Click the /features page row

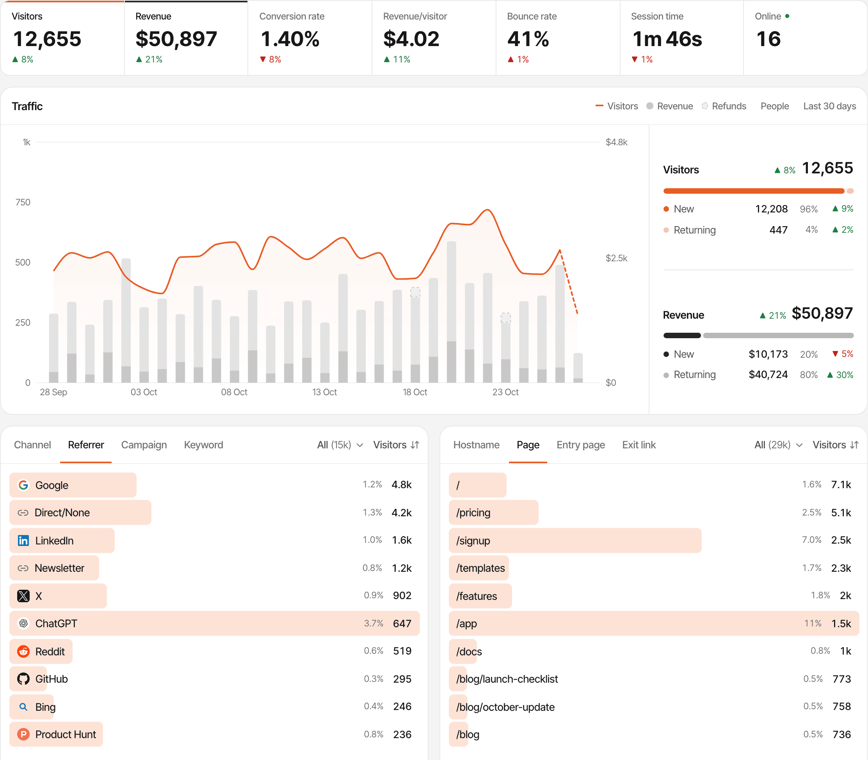pyautogui.click(x=654, y=596)
